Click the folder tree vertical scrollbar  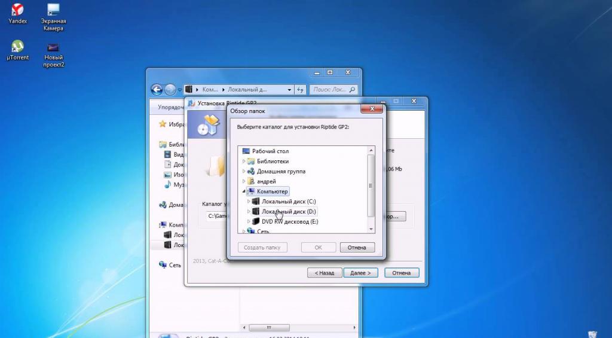point(371,186)
